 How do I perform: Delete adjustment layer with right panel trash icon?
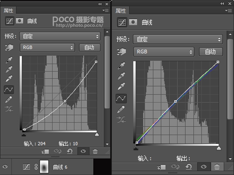[x=217, y=167]
